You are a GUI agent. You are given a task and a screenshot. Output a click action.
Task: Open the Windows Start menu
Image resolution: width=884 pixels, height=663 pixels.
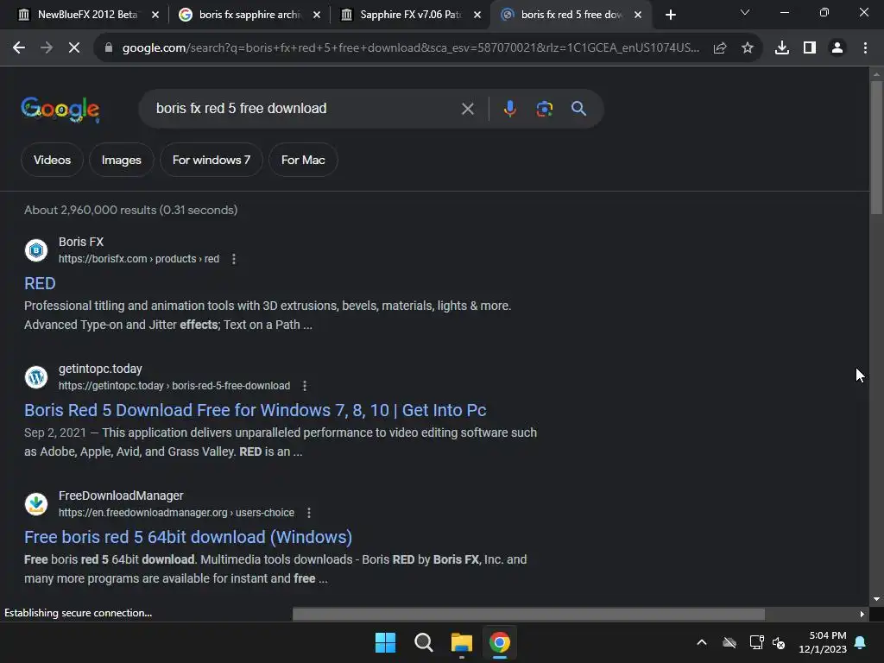[386, 642]
